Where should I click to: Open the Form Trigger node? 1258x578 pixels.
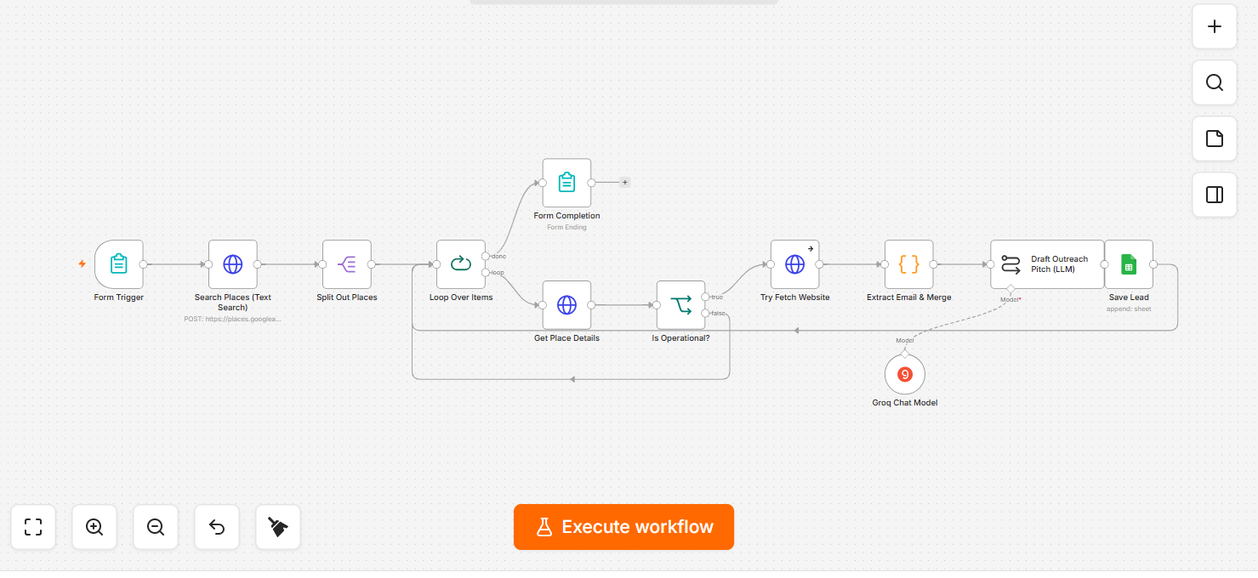(x=119, y=263)
